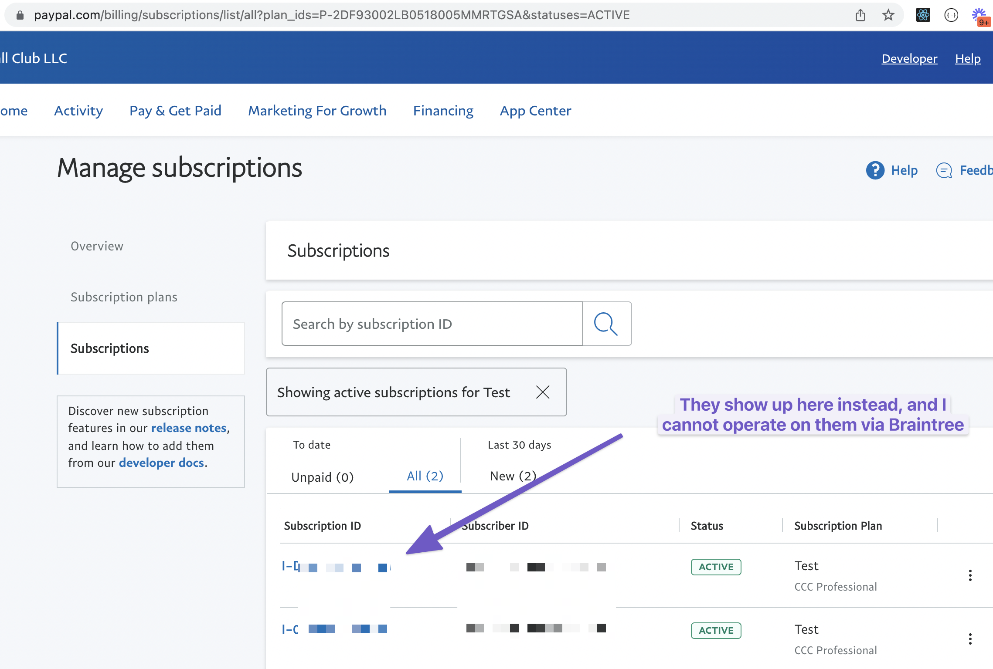The image size is (993, 669).
Task: Navigate to the Financing menu item
Action: point(443,111)
